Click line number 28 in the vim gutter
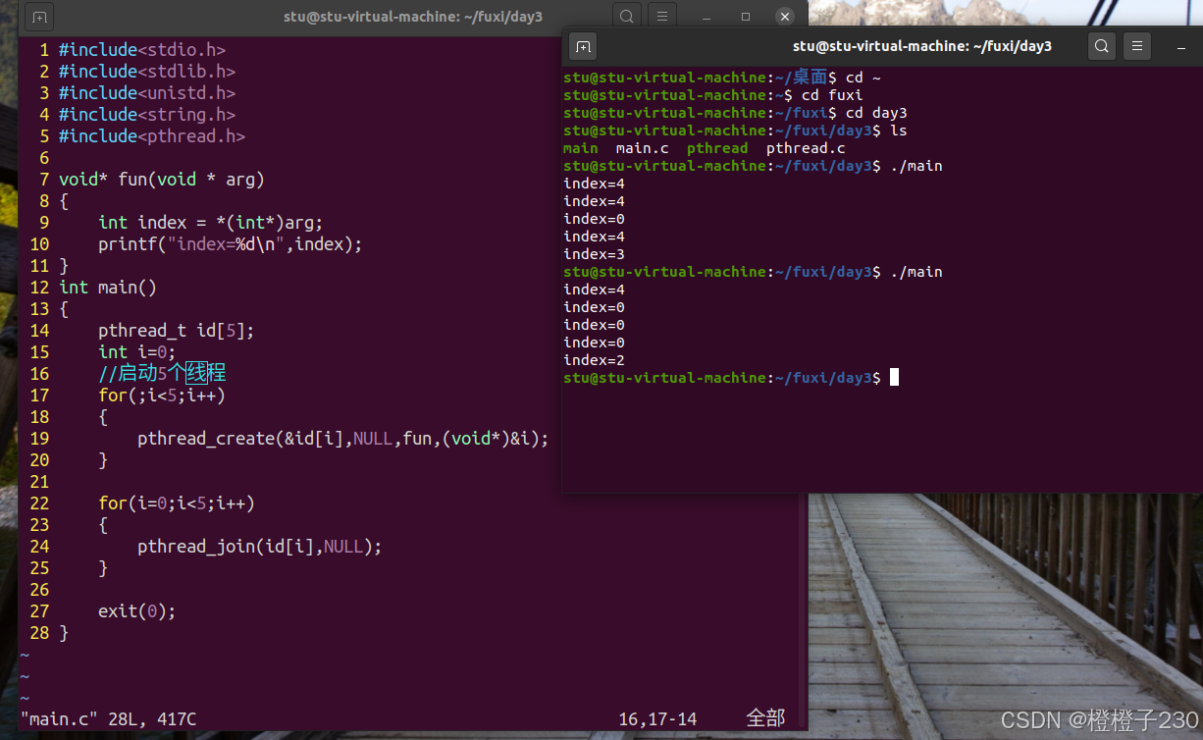Image resolution: width=1203 pixels, height=740 pixels. 39,632
